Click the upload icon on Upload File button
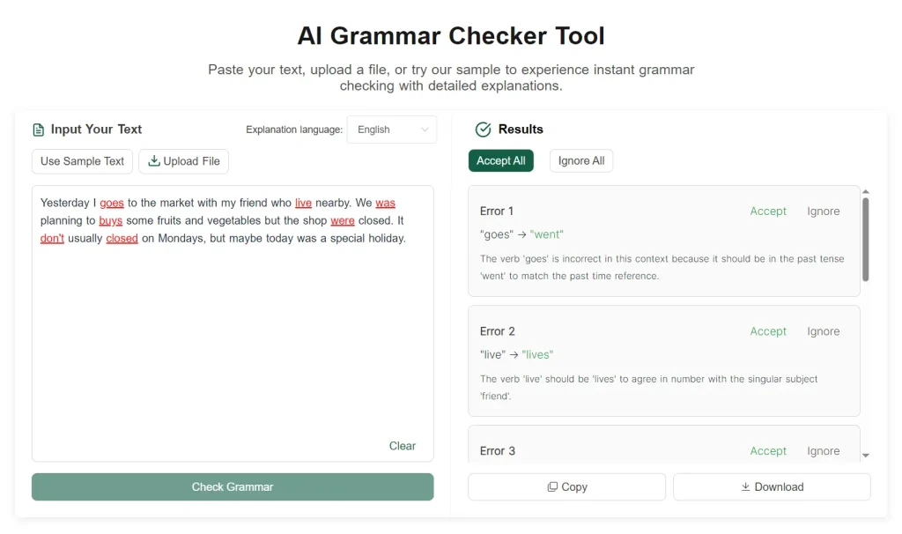Viewport: 902px width, 534px height. point(155,161)
